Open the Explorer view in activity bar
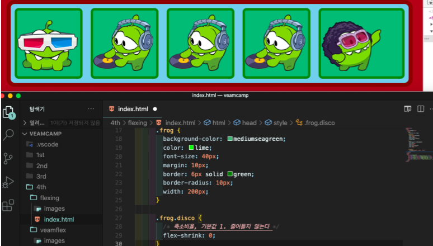This screenshot has height=246, width=433. 8,112
